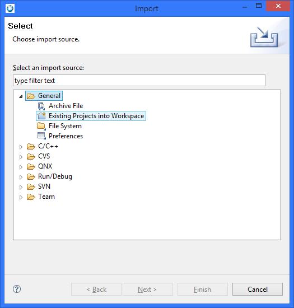Click the File System folder icon
Viewport: 294px width, 308px height.
[x=41, y=126]
